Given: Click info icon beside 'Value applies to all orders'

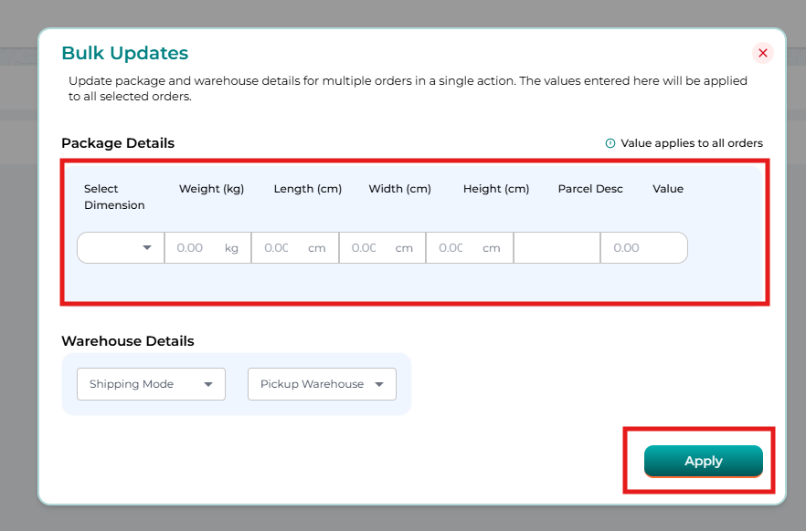Looking at the screenshot, I should tap(610, 143).
